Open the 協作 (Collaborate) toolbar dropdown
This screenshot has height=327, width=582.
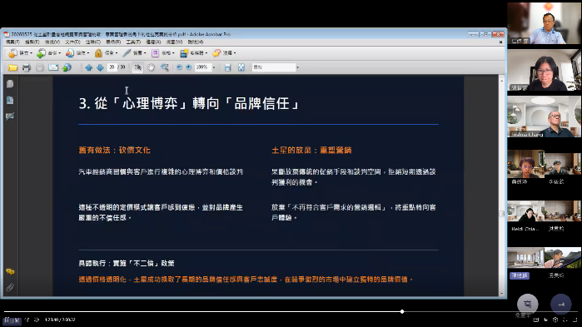tap(77, 53)
